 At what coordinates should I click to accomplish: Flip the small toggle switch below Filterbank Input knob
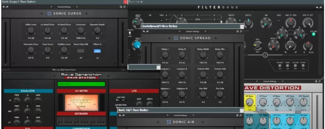[130, 33]
